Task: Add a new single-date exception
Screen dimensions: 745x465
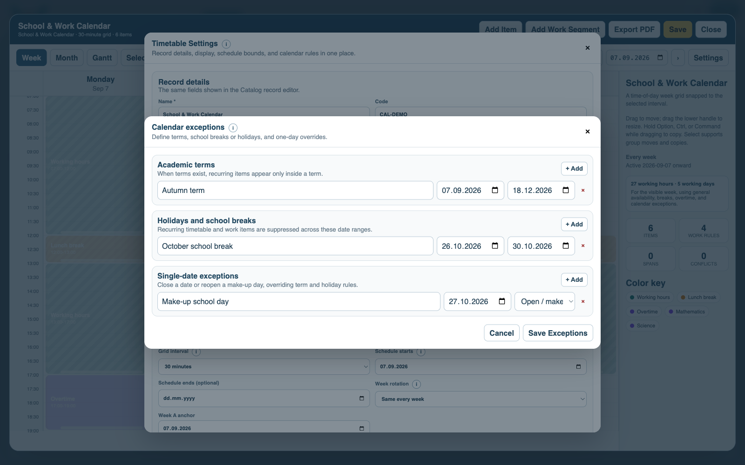Action: tap(574, 280)
